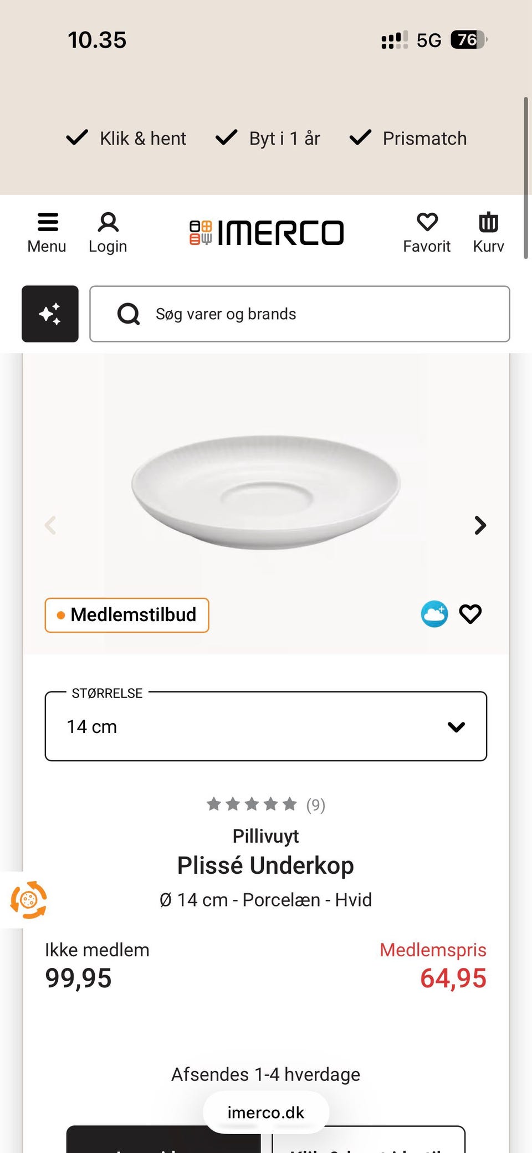This screenshot has height=1153, width=532.
Task: Tap the blue cloud icon on product image
Action: pyautogui.click(x=434, y=614)
